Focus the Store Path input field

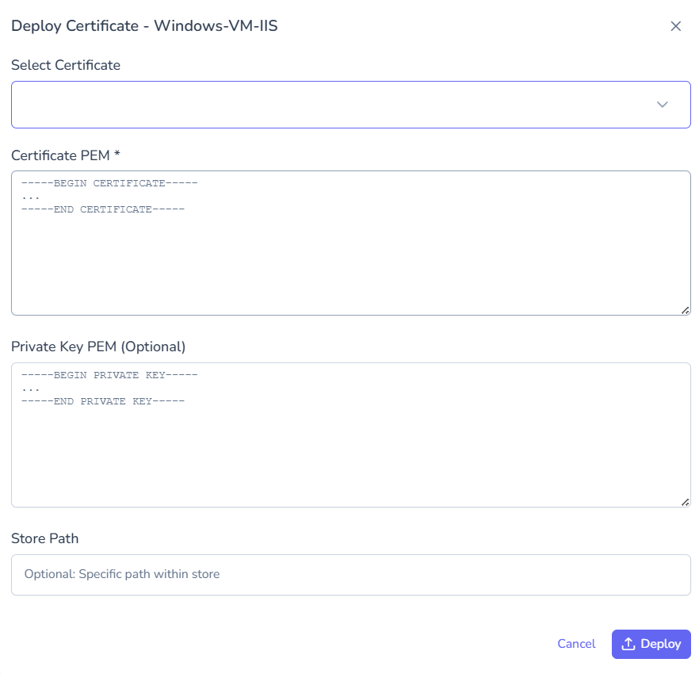(351, 574)
